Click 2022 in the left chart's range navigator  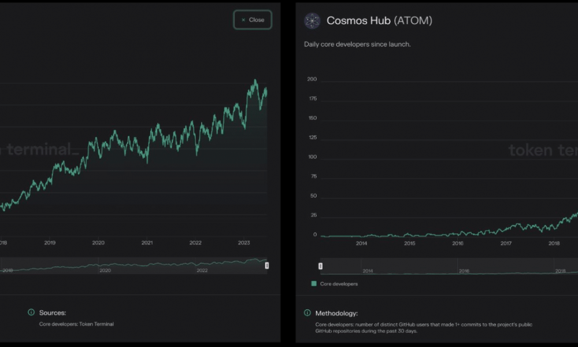pos(202,270)
